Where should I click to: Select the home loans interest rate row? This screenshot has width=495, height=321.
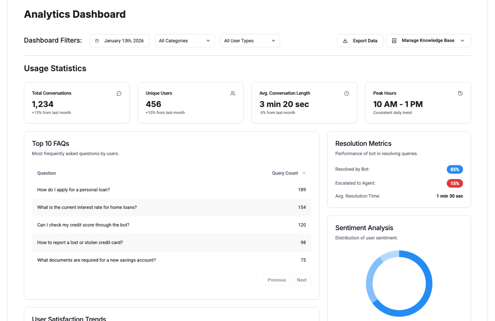point(171,207)
